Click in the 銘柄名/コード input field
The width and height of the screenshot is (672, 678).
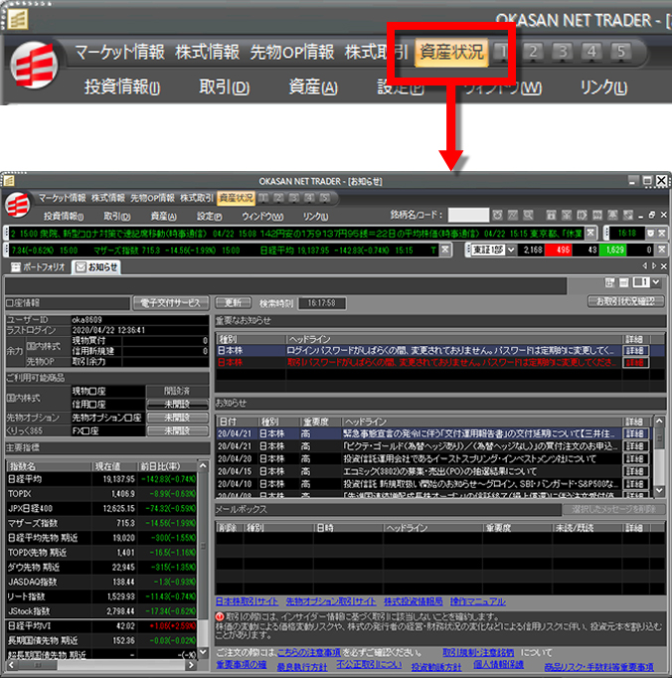click(x=468, y=215)
